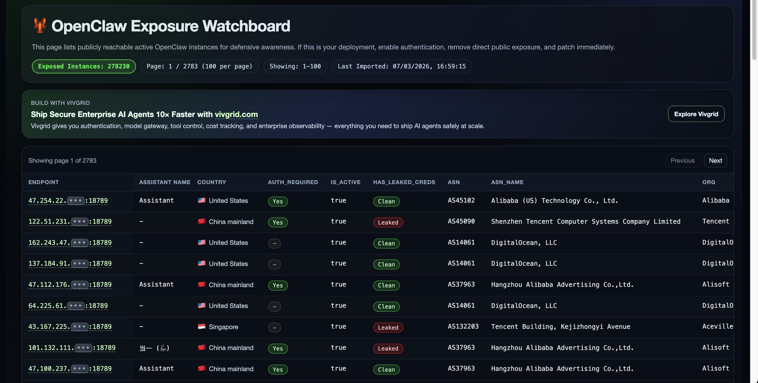Click the Clean badge for 47.254.22 endpoint
This screenshot has height=383, width=758.
point(386,201)
